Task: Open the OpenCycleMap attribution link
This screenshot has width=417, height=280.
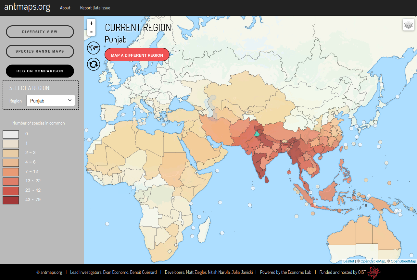Action: (373, 261)
